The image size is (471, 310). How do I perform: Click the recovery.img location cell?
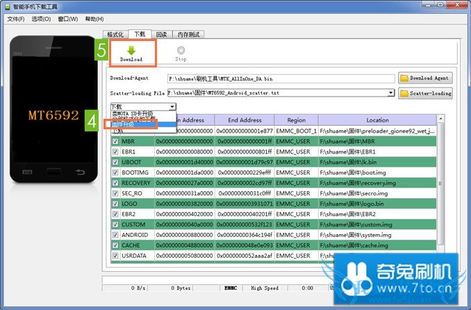(377, 183)
